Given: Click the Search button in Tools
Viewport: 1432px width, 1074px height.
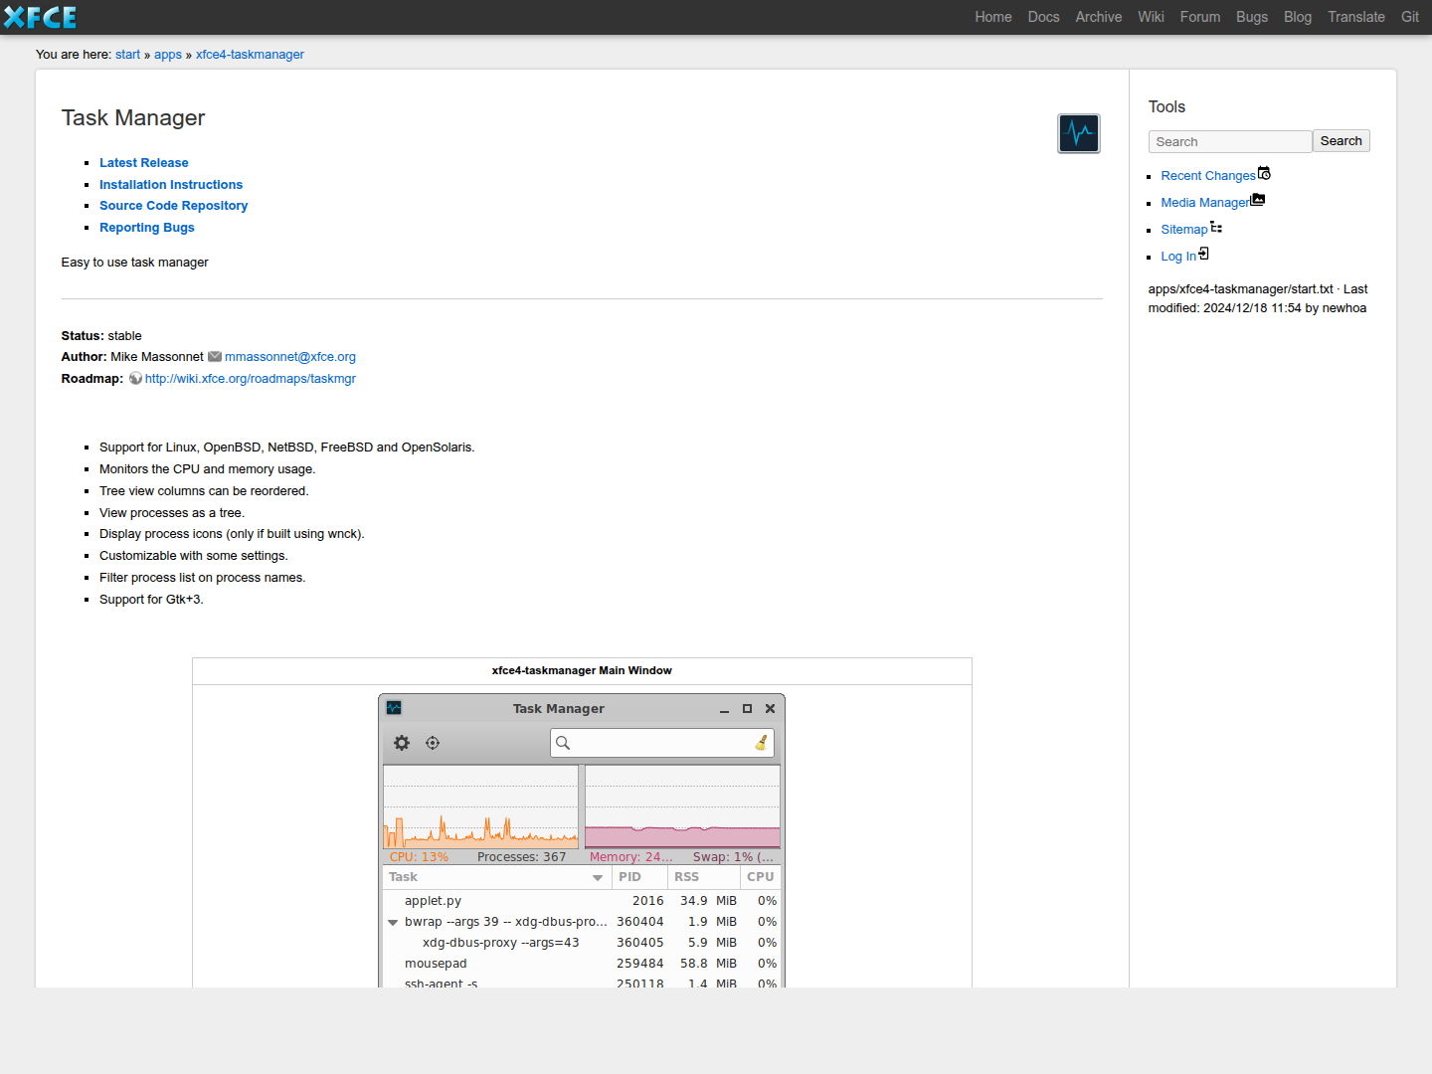Looking at the screenshot, I should 1342,141.
